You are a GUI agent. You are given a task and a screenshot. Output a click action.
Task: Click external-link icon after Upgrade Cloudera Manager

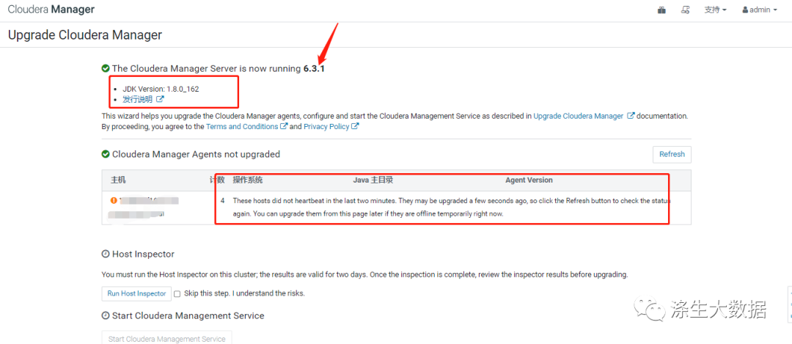coord(631,116)
